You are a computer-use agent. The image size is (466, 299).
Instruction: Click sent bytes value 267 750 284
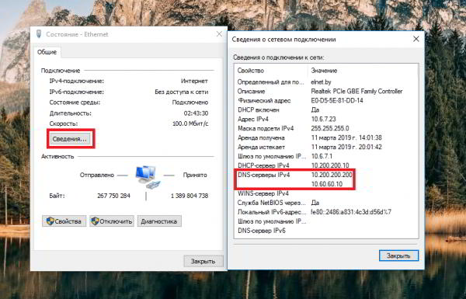[114, 196]
